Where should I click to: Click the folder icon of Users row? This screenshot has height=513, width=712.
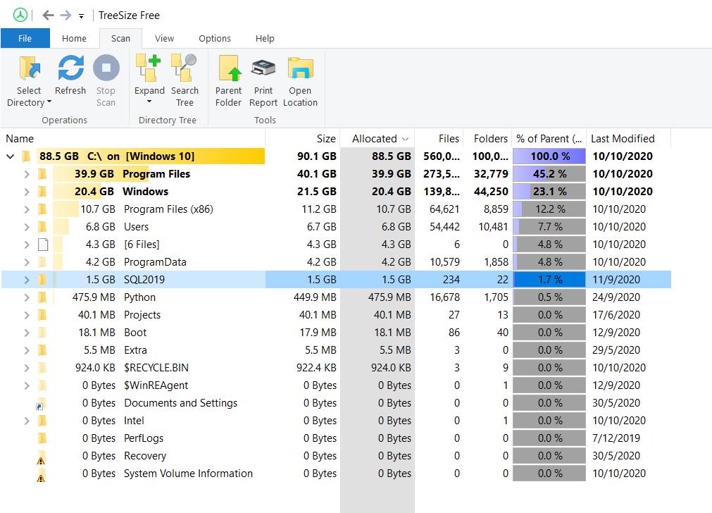coord(42,227)
